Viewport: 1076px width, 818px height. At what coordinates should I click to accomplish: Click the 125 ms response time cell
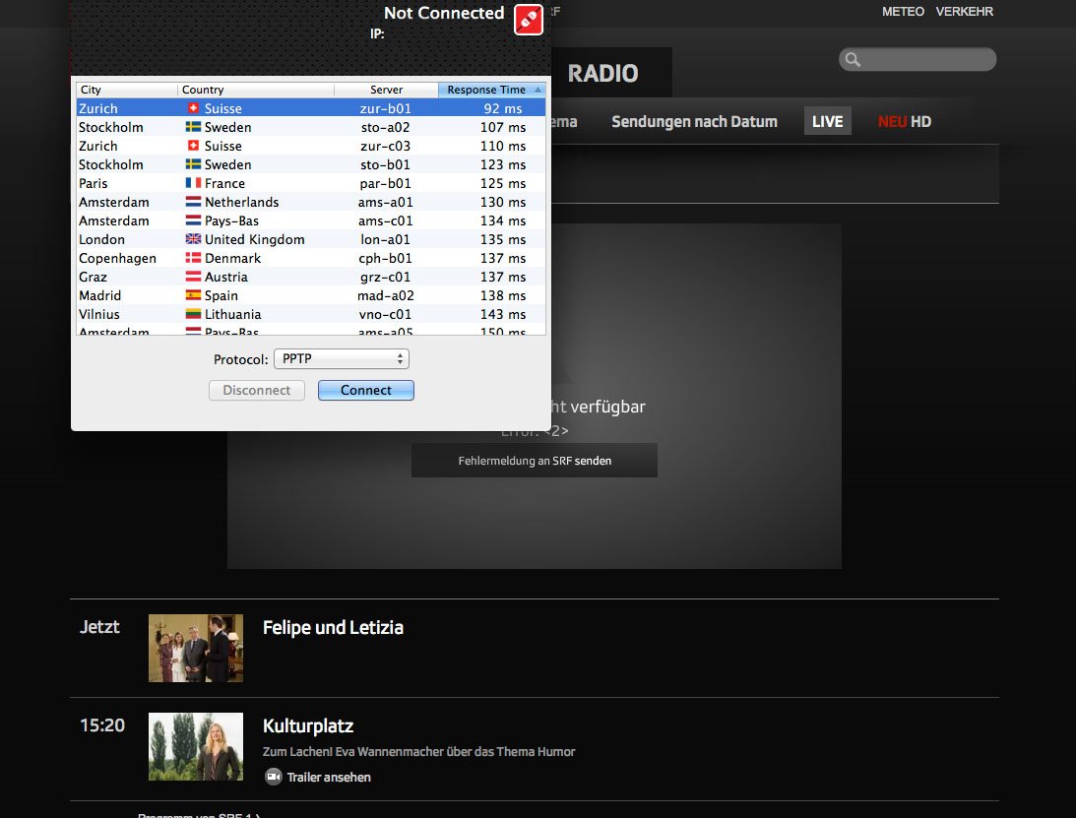[x=503, y=183]
